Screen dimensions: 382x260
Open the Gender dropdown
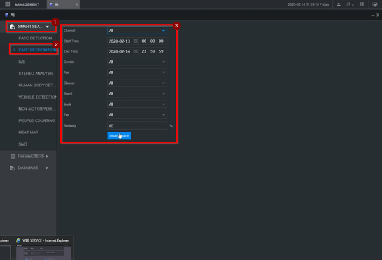click(x=137, y=62)
